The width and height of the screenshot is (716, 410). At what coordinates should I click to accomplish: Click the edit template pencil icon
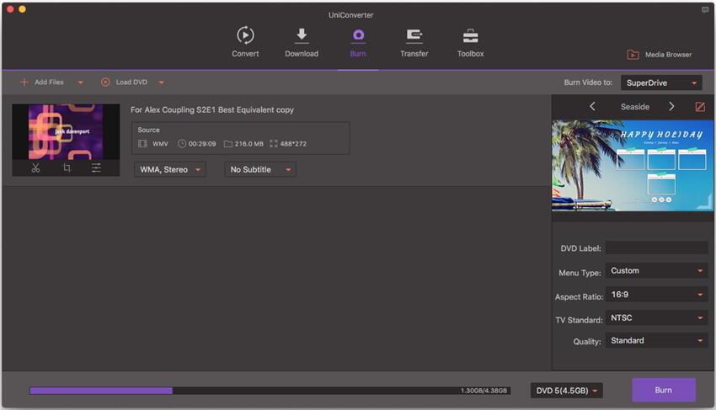(699, 107)
